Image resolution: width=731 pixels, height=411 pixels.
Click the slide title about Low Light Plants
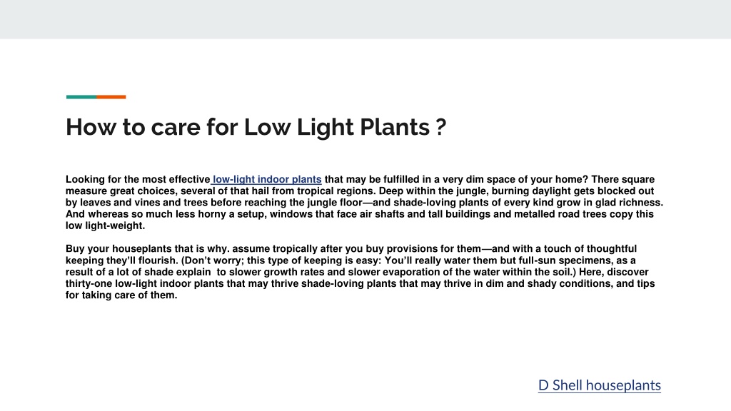(256, 127)
